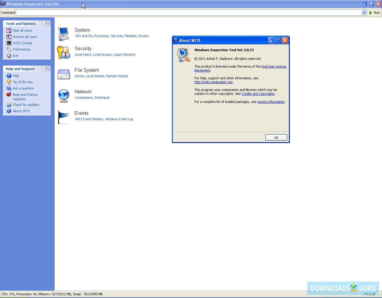Open the CPU and OS view
The image size is (382, 298).
84,36
